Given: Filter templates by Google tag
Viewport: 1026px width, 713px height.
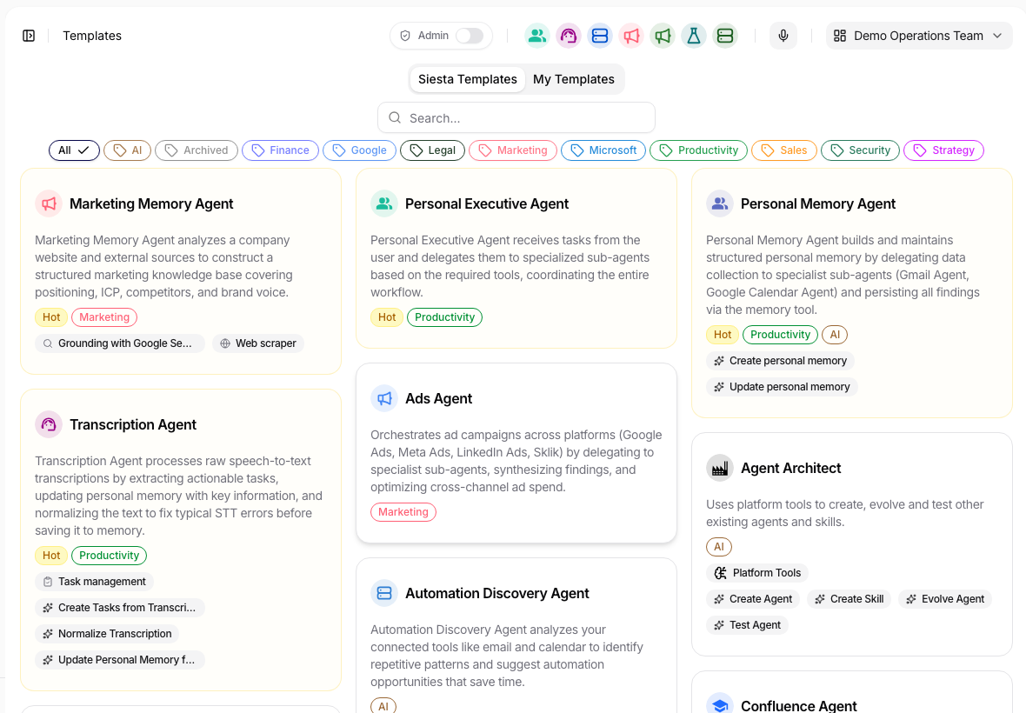Looking at the screenshot, I should (x=359, y=150).
